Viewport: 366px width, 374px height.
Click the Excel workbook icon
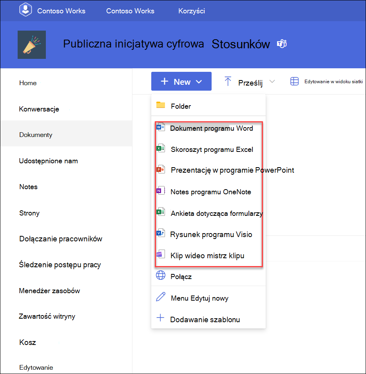(161, 148)
